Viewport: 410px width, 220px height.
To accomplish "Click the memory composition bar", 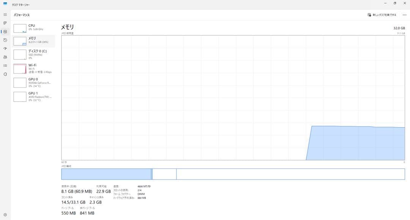I will [233, 174].
